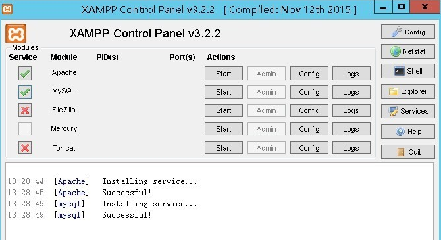Quit XAMPP using the door icon
This screenshot has width=441, height=240.
[x=408, y=152]
